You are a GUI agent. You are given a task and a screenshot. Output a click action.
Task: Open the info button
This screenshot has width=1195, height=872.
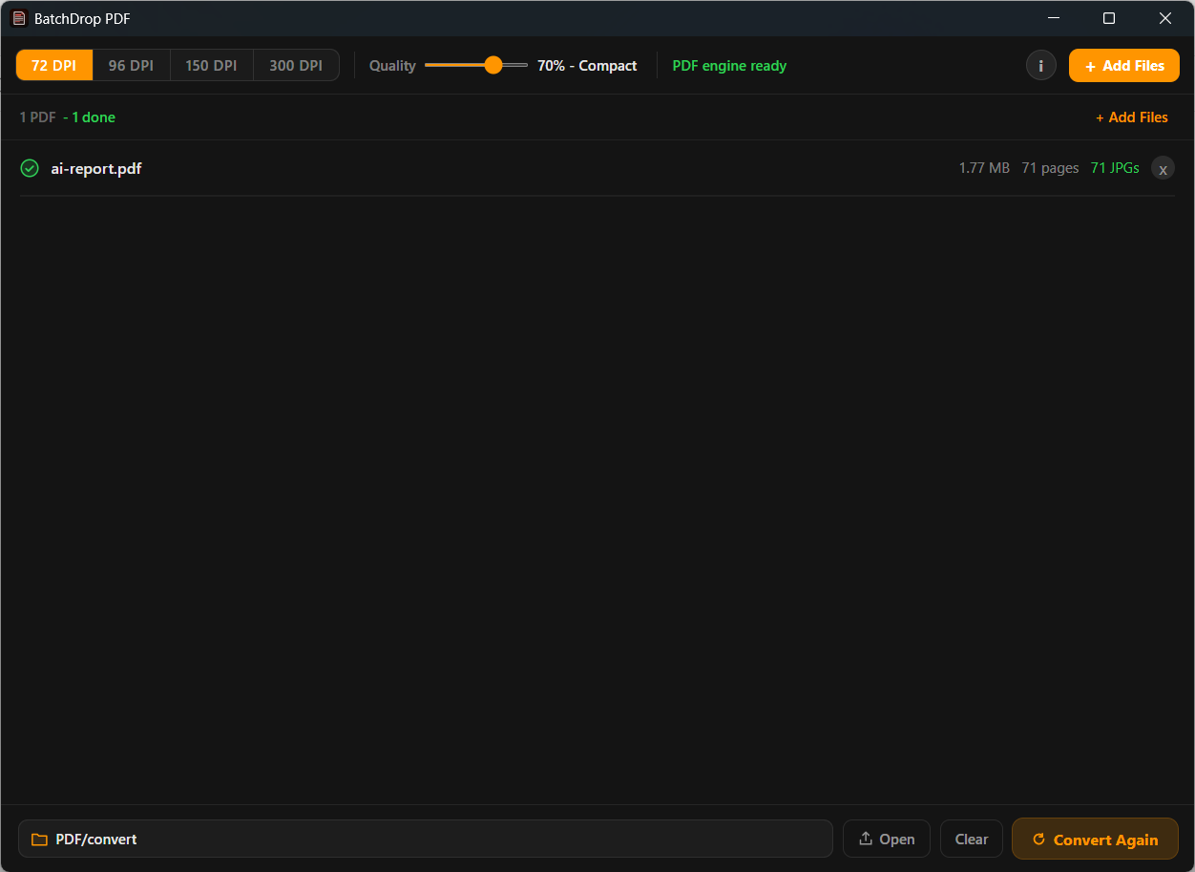coord(1041,65)
